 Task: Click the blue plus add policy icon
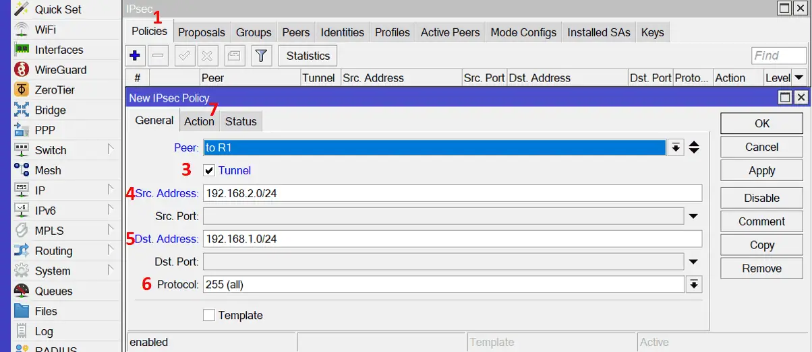tap(134, 56)
